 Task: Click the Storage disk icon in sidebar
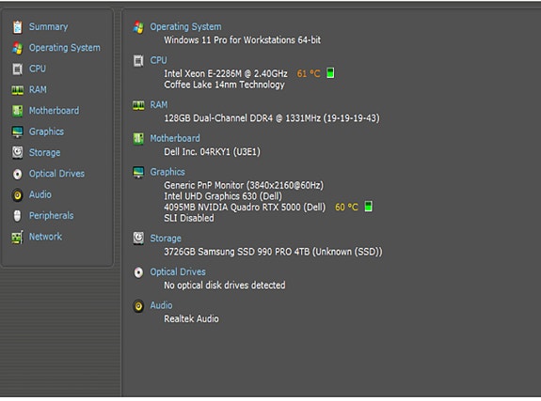point(17,153)
